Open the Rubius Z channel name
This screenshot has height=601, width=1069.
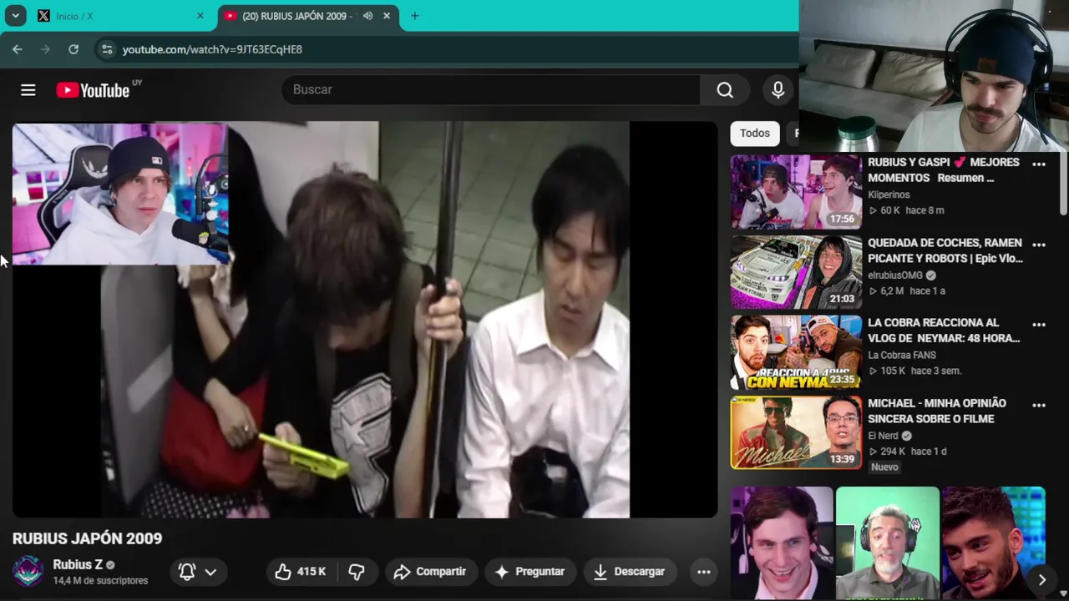(x=78, y=564)
